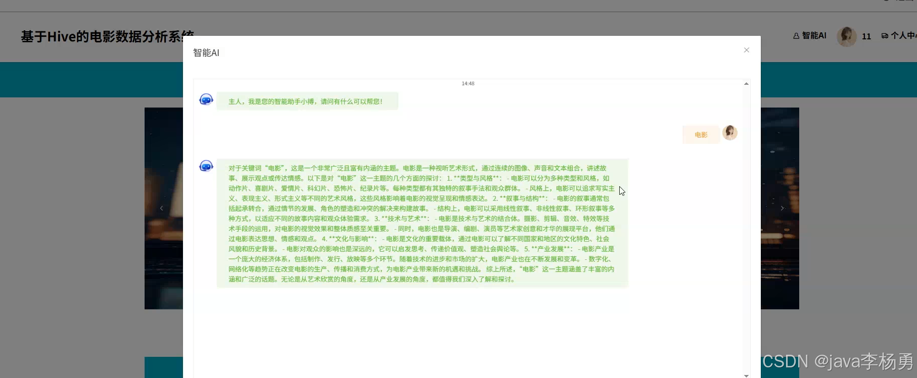Select the greeting message 主人，我是您的智能助手小博
The image size is (917, 378).
coord(307,101)
